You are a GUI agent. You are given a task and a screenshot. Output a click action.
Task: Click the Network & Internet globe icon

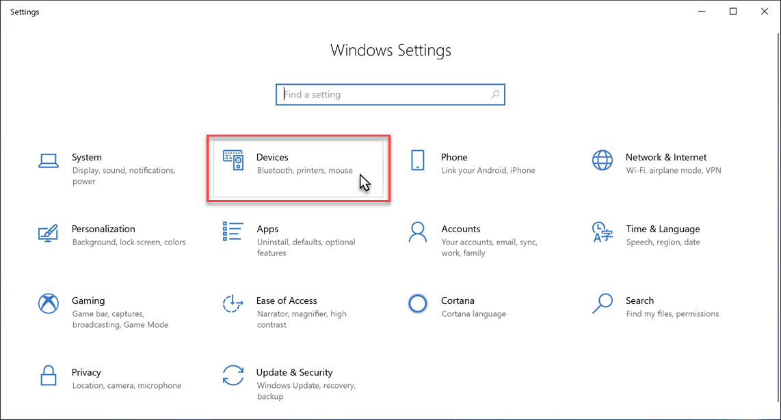click(603, 160)
